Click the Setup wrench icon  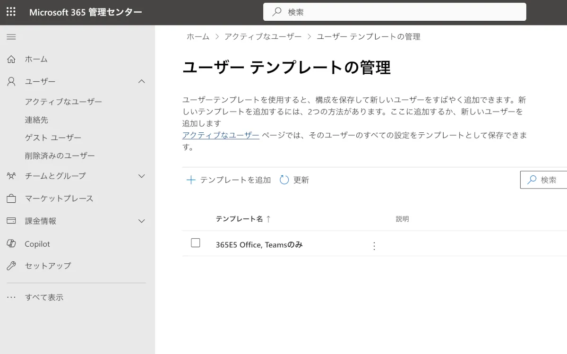(x=11, y=266)
